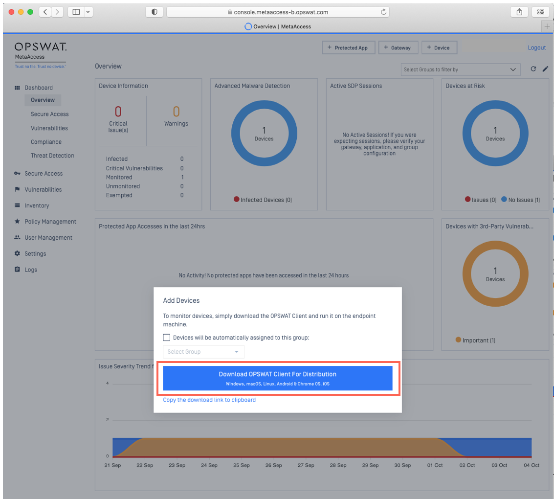Refresh the Overview dashboard data
The image size is (554, 499).
(533, 69)
